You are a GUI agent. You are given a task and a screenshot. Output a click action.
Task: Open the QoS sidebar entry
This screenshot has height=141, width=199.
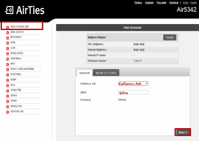pyautogui.click(x=13, y=85)
